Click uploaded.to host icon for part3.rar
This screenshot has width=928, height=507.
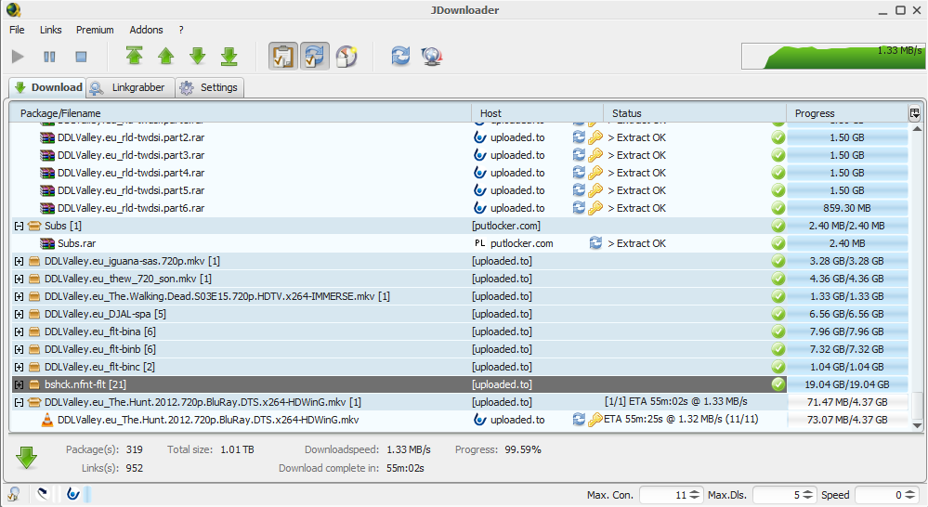coord(480,155)
